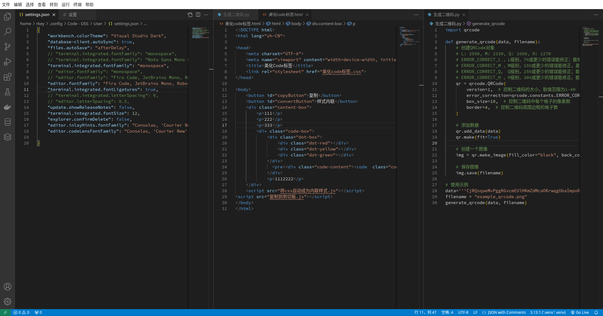
Task: Switch to the 设置 tab
Action: 77,15
